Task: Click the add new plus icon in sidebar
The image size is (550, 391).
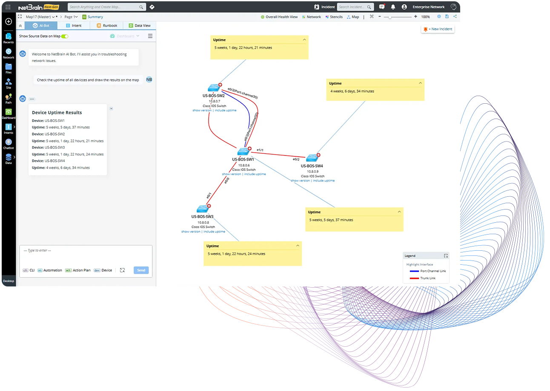Action: coord(8,21)
